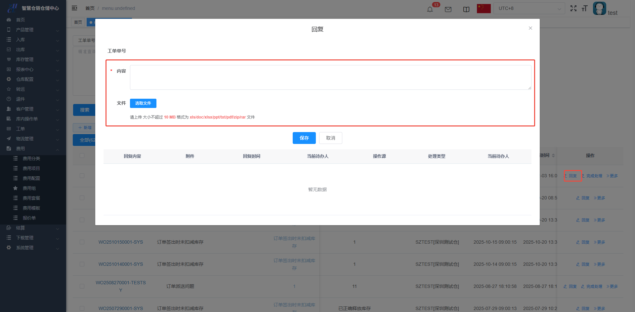Open 报价单 in the sidebar submenu
This screenshot has height=312, width=635.
29,218
